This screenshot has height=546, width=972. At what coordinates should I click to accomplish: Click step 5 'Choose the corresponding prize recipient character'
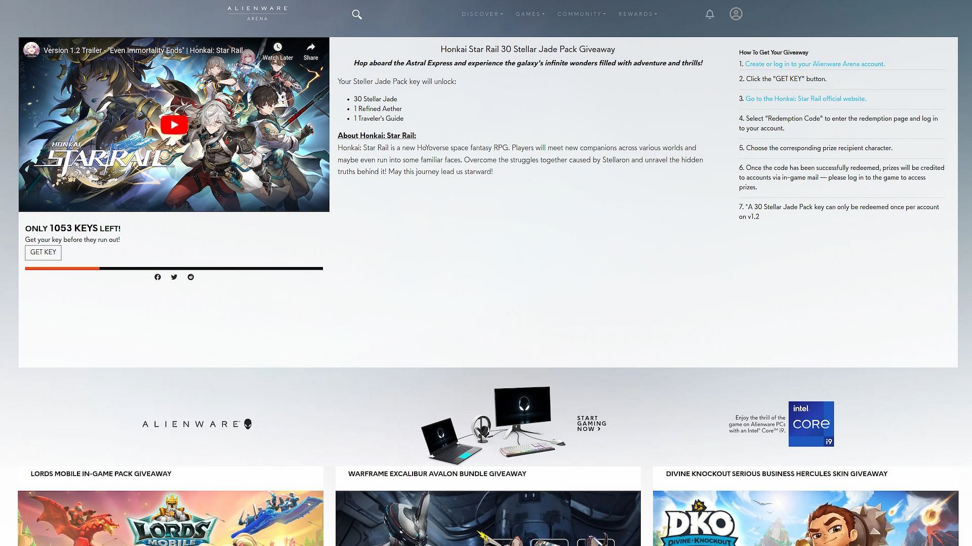pyautogui.click(x=816, y=148)
